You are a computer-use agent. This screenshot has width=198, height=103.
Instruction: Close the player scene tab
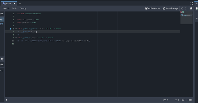14,3
